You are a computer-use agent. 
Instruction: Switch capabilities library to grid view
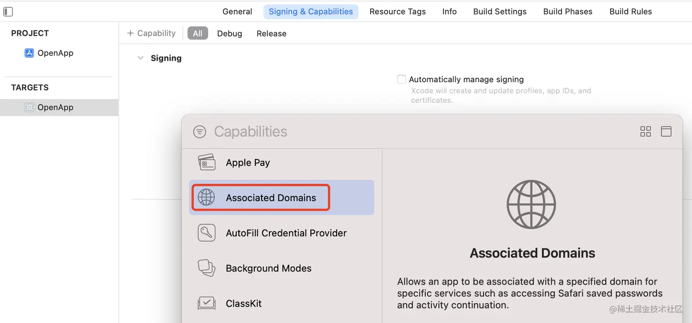[x=645, y=132]
